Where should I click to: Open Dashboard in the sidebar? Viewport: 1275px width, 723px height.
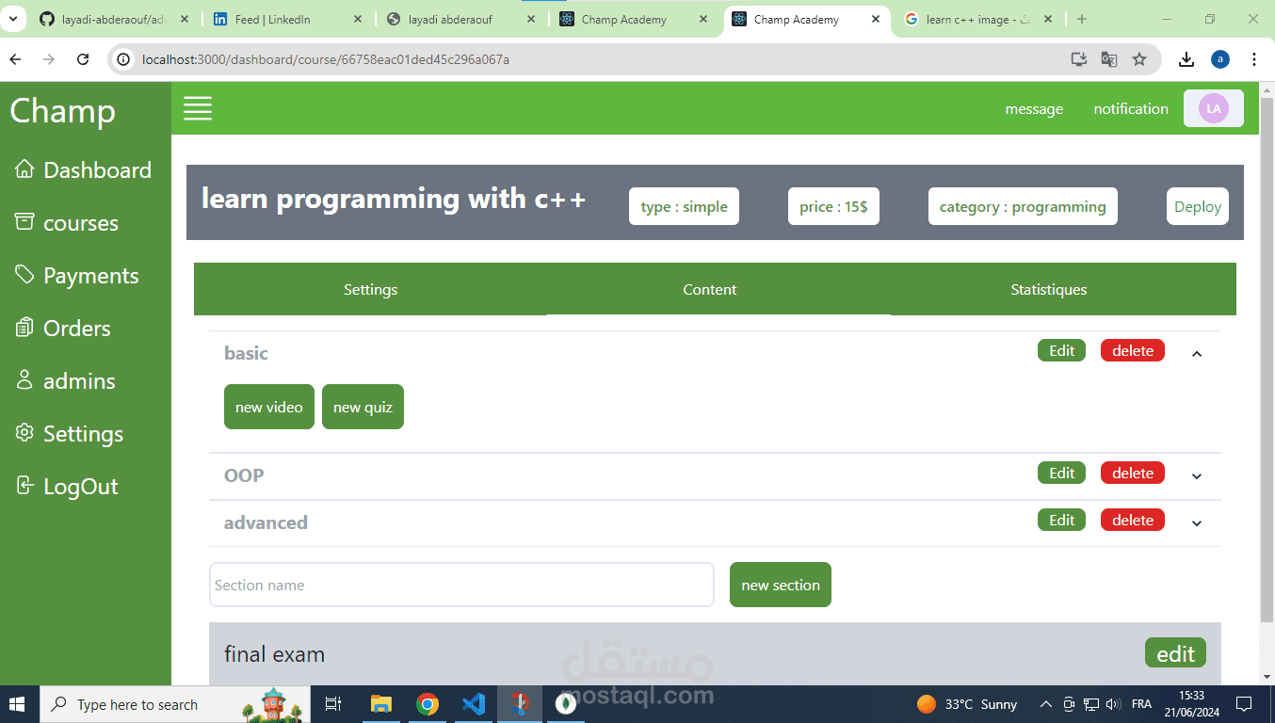(83, 170)
